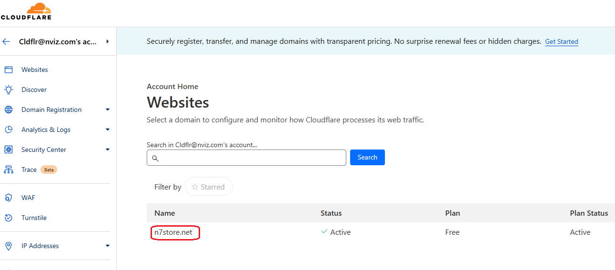Open the n7store.net domain link
The image size is (615, 270).
[x=173, y=232]
